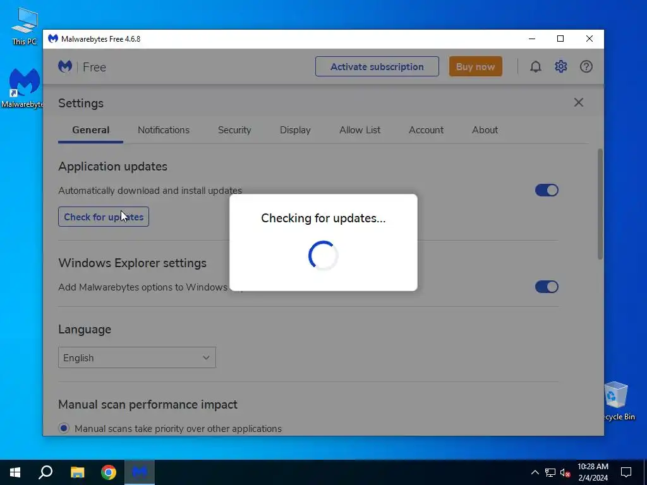
Task: Click the Malwarebytes logo next to Free
Action: 65,66
